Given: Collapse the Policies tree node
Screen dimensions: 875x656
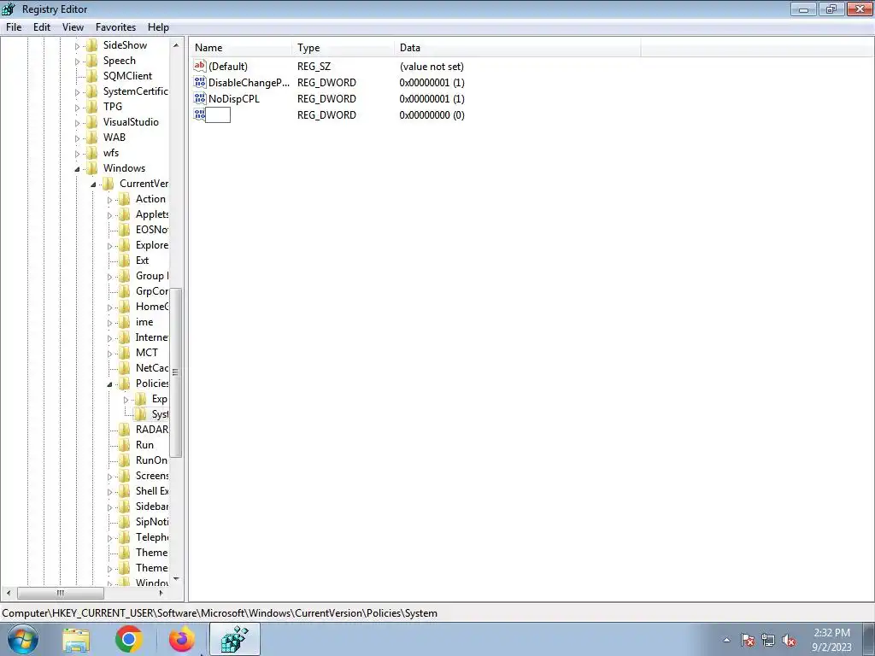Looking at the screenshot, I should [x=109, y=384].
